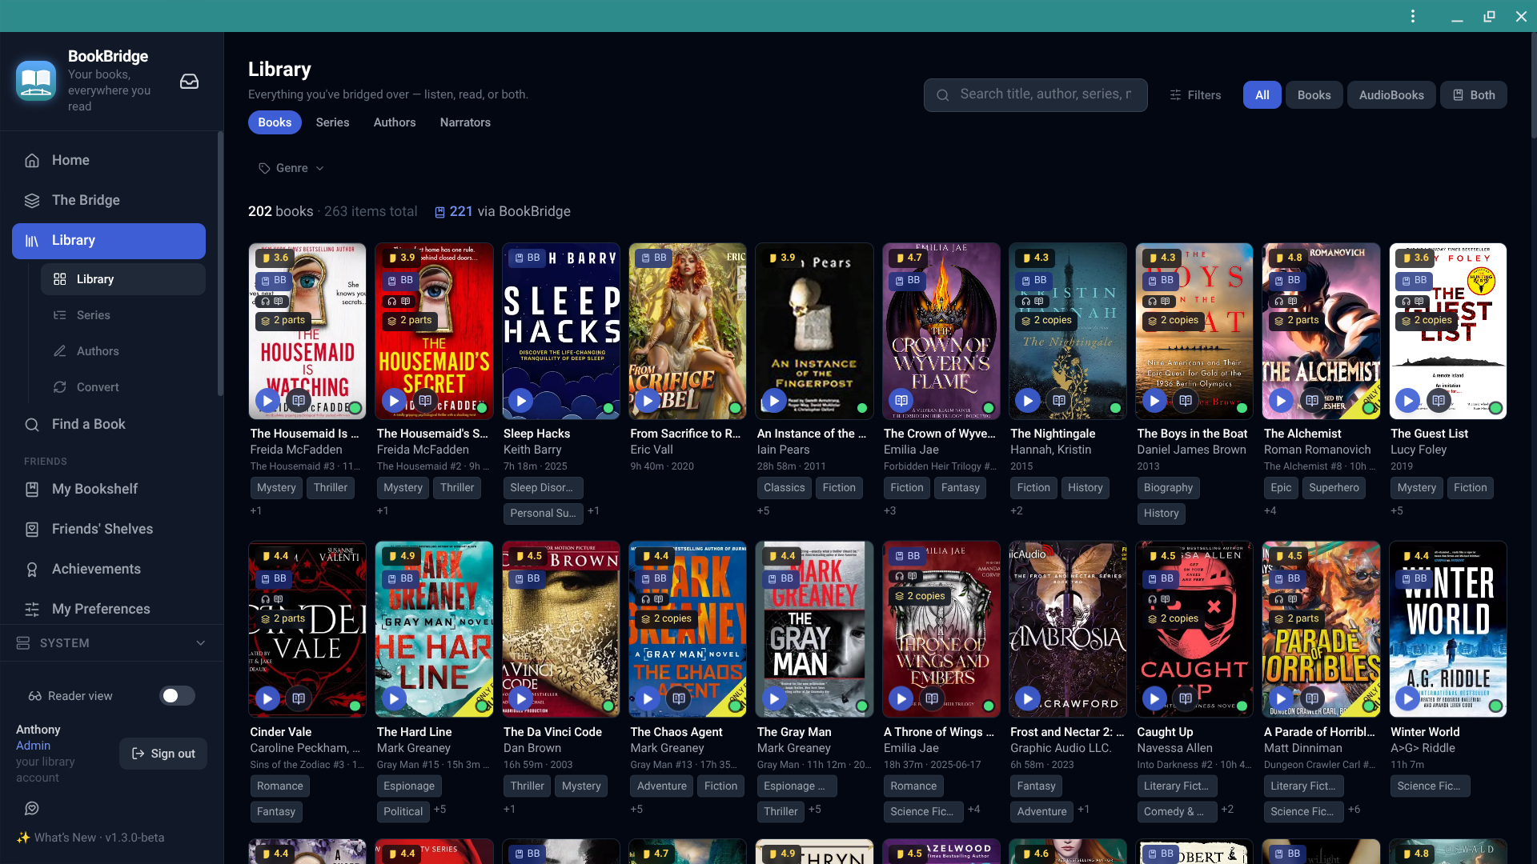Click the library search field
Image resolution: width=1537 pixels, height=864 pixels.
[x=1035, y=95]
